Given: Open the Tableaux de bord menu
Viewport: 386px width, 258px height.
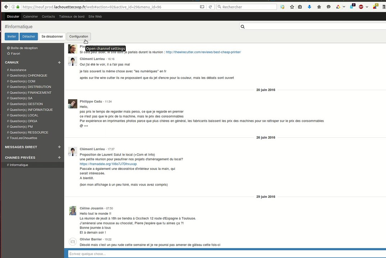Looking at the screenshot, I should (72, 16).
